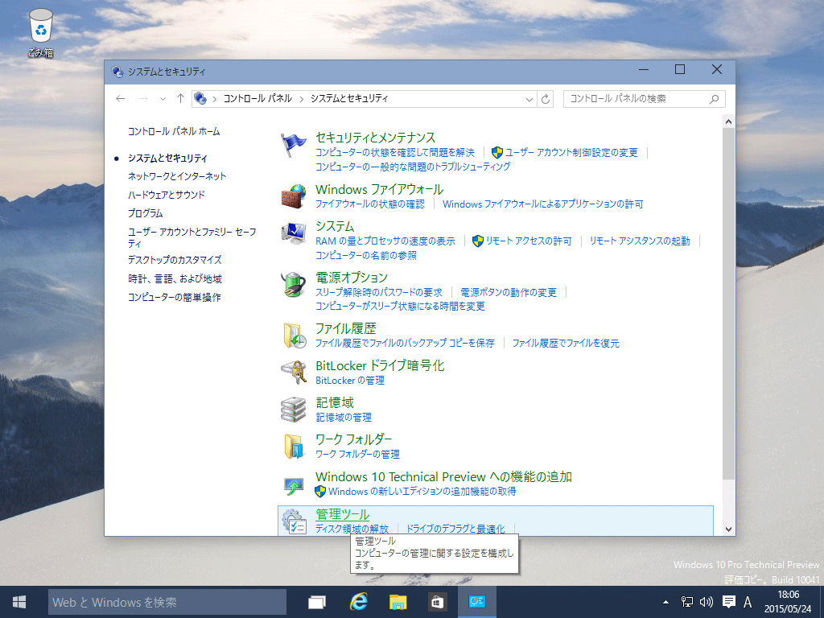This screenshot has width=824, height=618.
Task: Click the セキュリティとメンテナンス flag icon
Action: (293, 145)
